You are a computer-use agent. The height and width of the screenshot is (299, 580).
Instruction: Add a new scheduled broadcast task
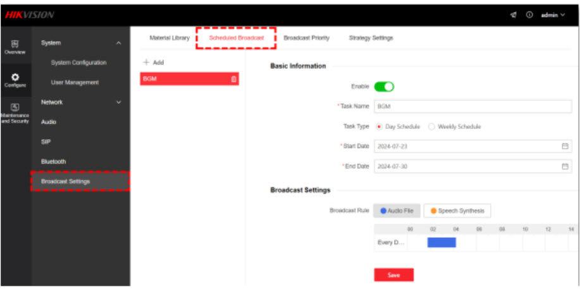pos(154,63)
